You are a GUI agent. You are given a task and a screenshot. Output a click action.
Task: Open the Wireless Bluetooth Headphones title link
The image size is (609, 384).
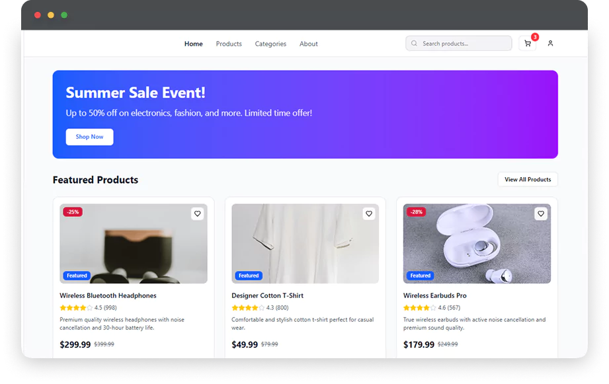[108, 295]
